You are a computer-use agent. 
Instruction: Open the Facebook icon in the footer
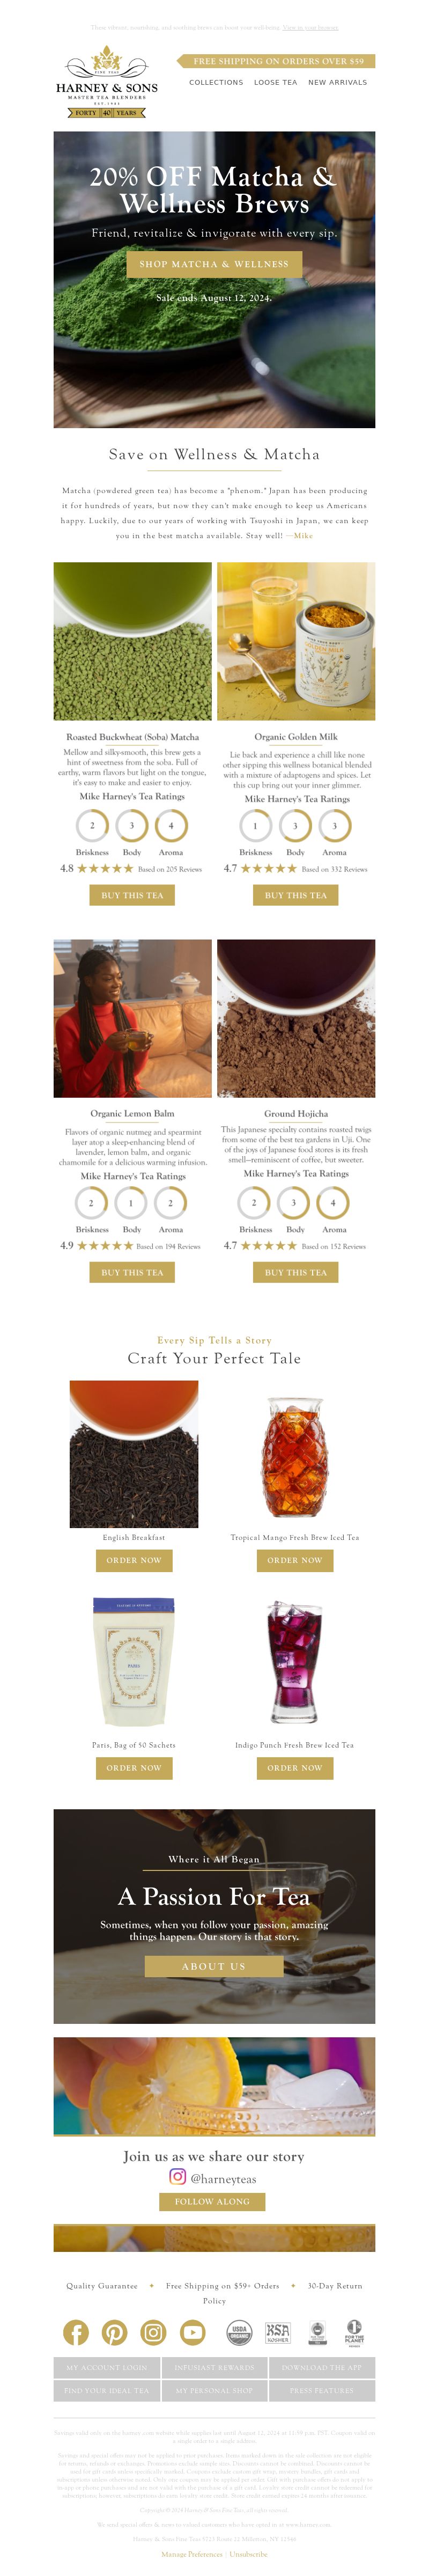point(76,2333)
